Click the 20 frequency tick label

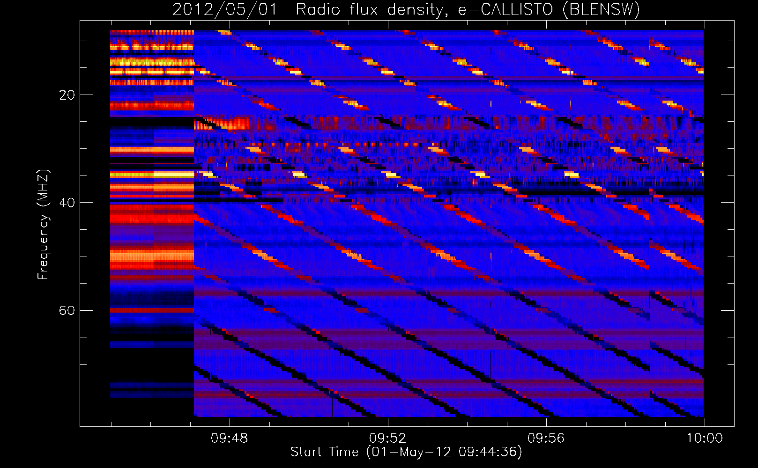tap(67, 95)
